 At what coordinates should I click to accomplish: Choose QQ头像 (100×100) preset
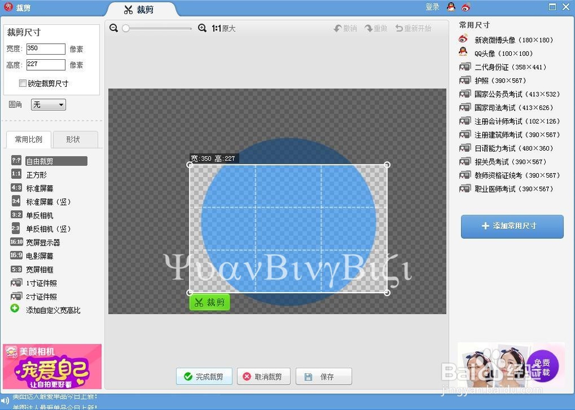coord(496,53)
